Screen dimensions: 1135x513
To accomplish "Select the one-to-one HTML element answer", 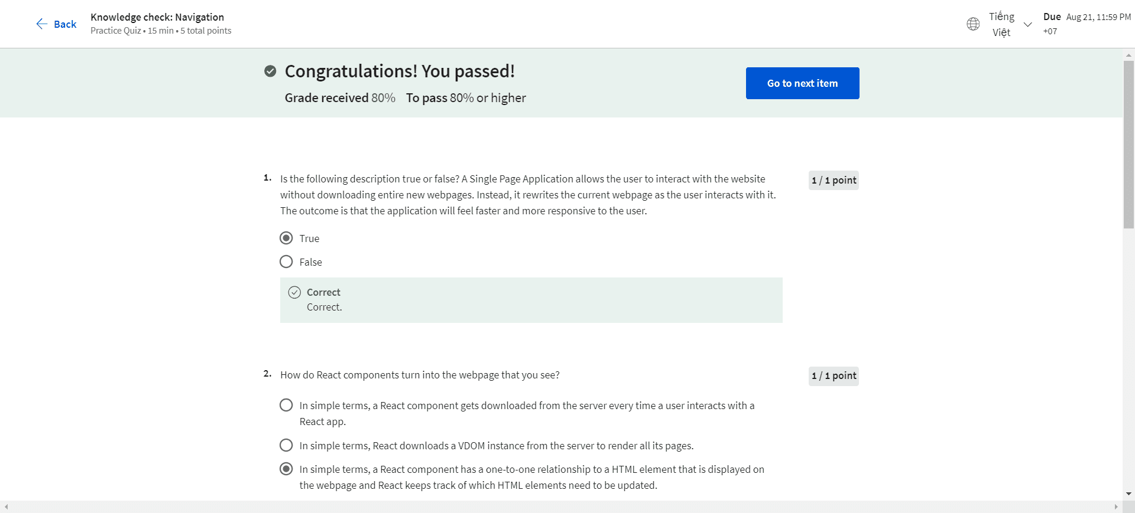I will coord(286,469).
